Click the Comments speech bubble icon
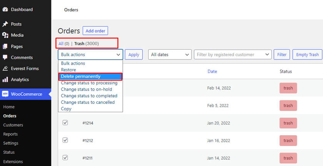The width and height of the screenshot is (323, 166). click(5, 58)
